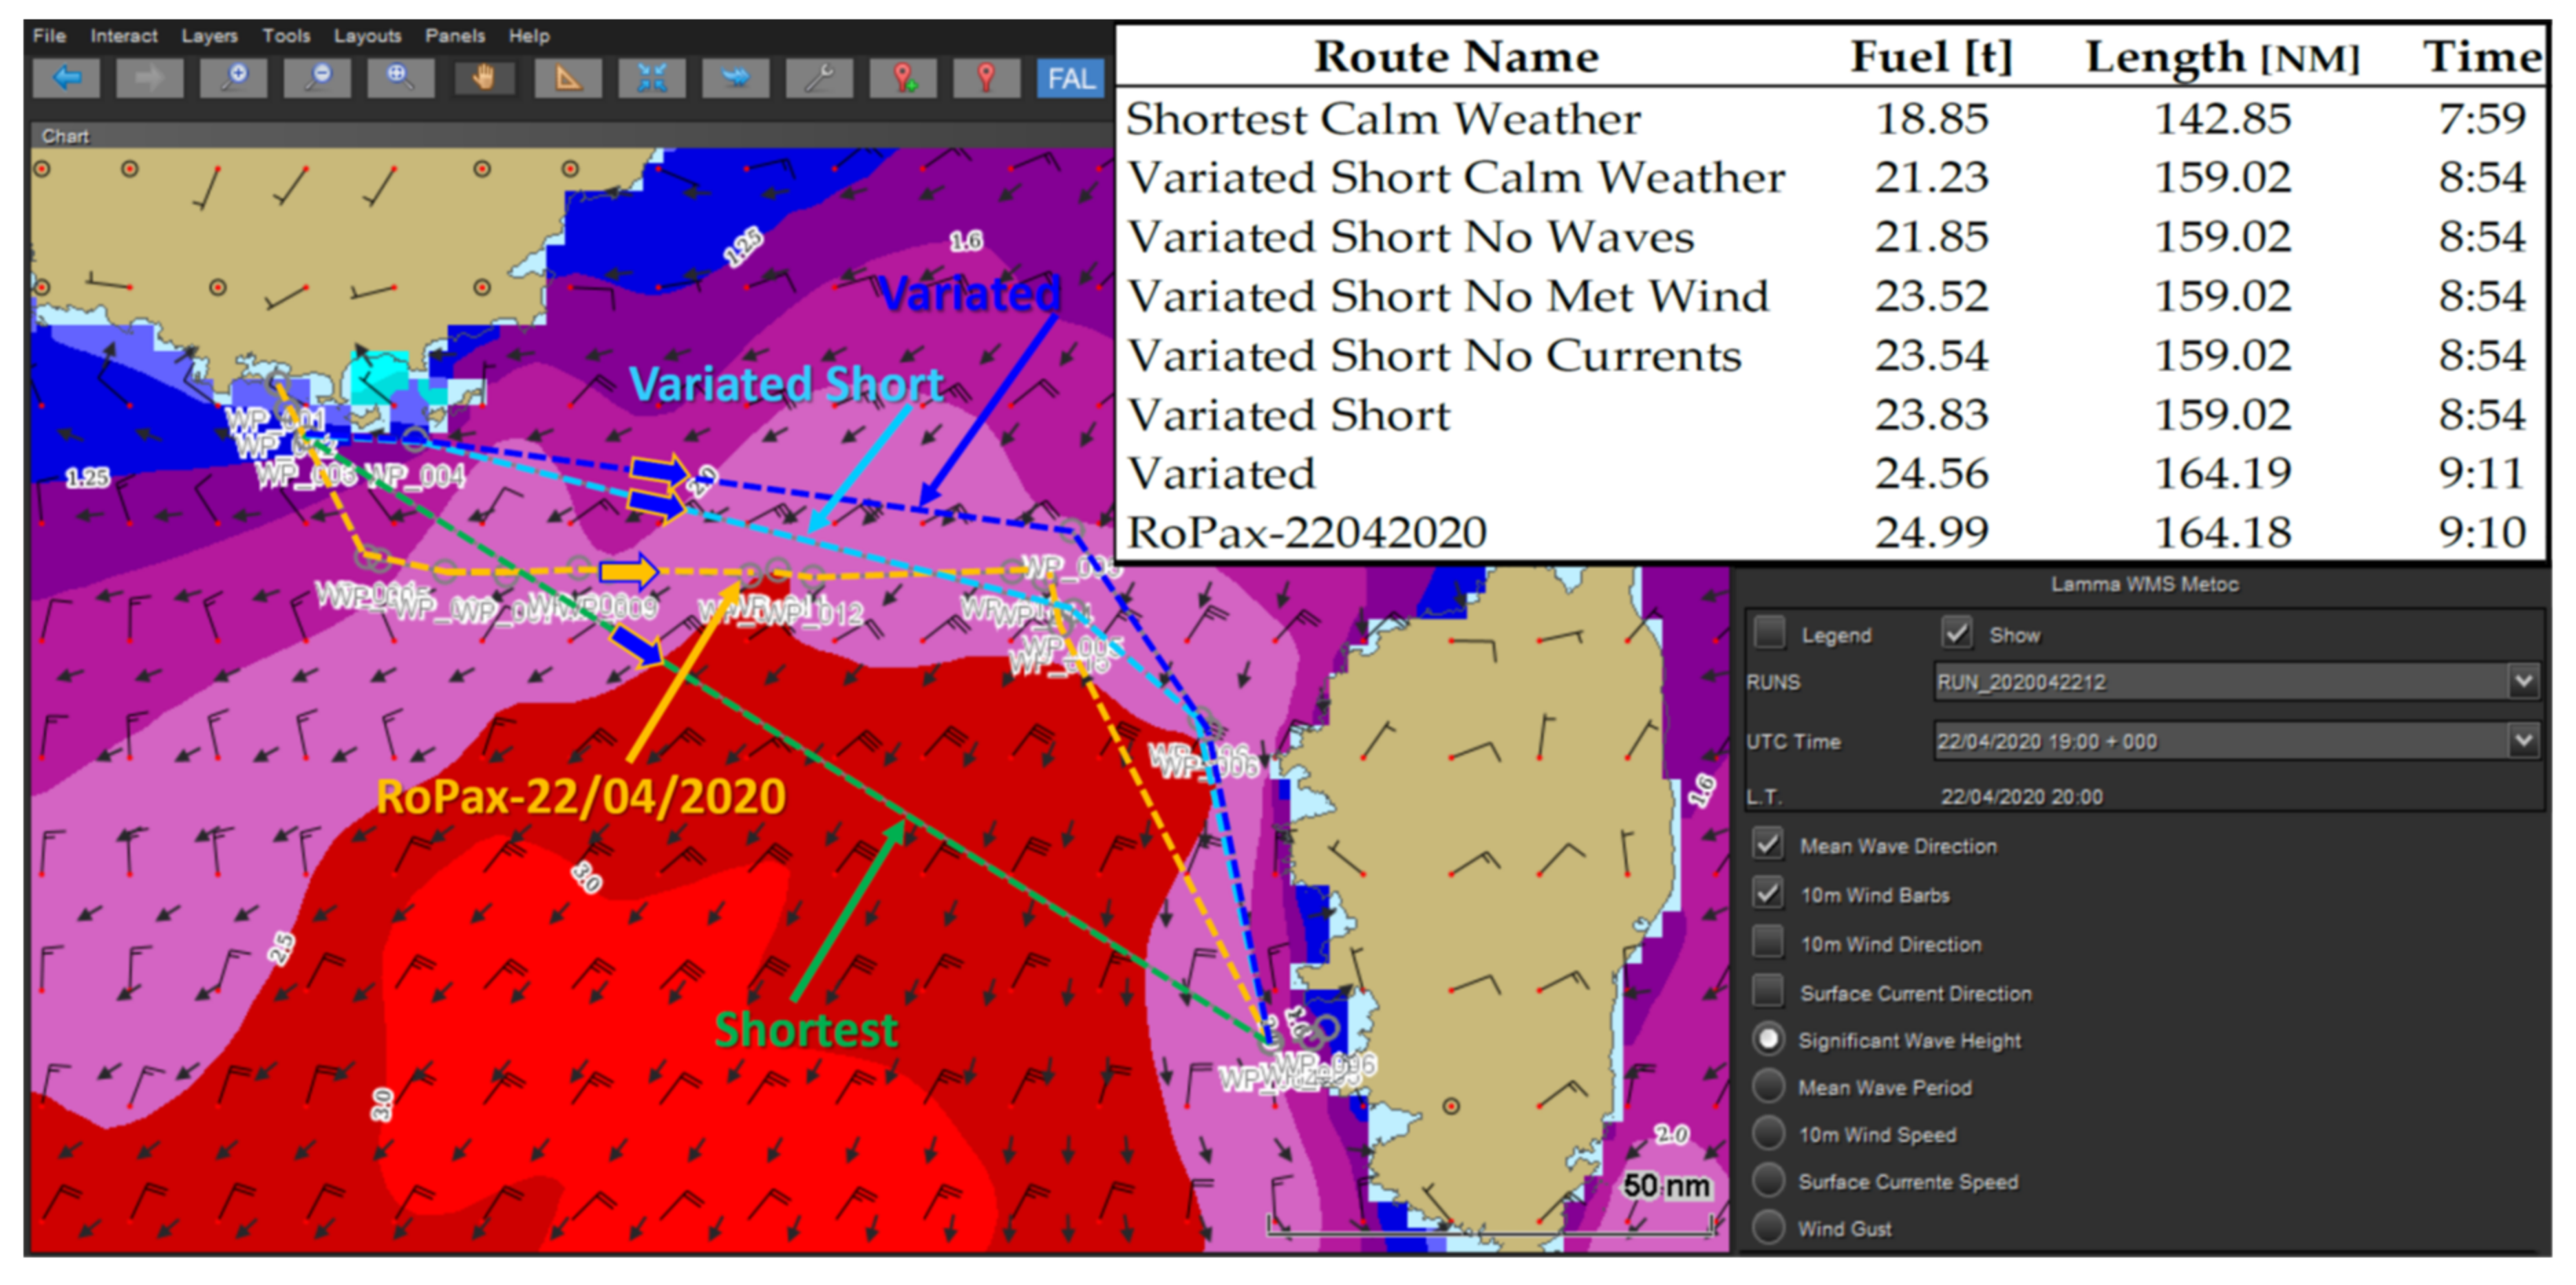Open the RUNS dropdown list
Image resolution: width=2576 pixels, height=1285 pixels.
2523,682
